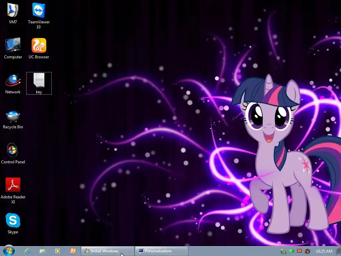This screenshot has height=256, width=341.
Task: Click the orange monitor tray icon
Action: [299, 251]
